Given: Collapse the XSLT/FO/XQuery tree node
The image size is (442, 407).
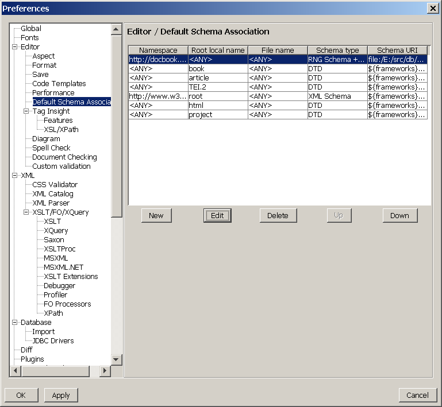Looking at the screenshot, I should click(x=26, y=212).
